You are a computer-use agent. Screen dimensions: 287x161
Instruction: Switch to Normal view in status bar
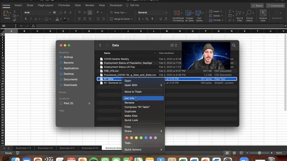(227, 153)
